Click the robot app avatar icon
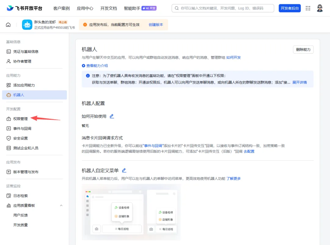The width and height of the screenshot is (330, 245). (27, 25)
